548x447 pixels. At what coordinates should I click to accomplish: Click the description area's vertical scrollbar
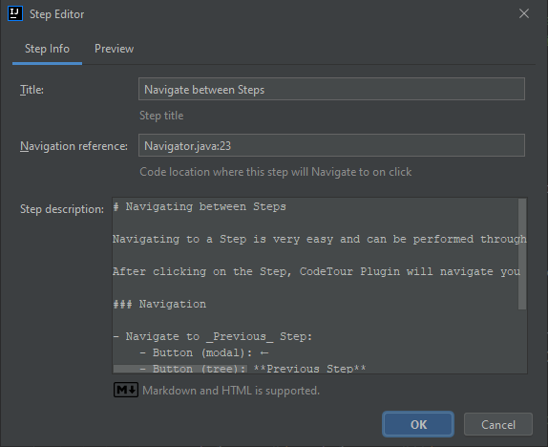tap(522, 254)
